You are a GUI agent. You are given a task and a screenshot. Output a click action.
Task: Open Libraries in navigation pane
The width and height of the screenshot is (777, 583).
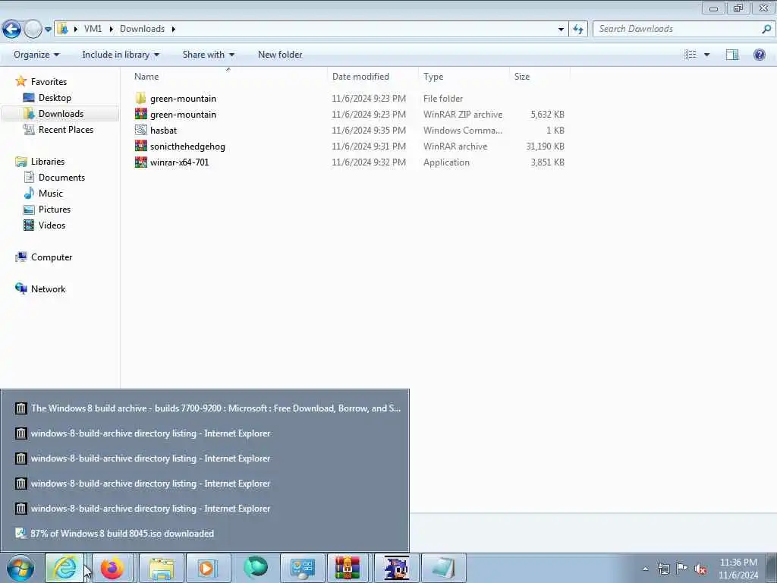[48, 162]
